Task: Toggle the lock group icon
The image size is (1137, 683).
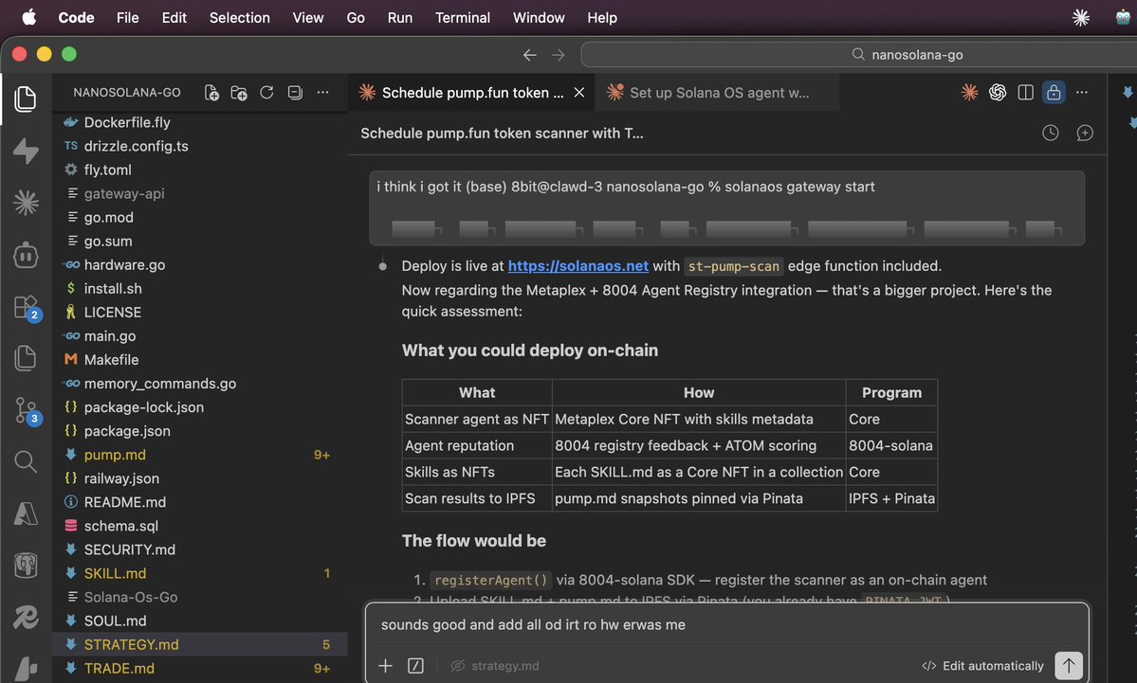Action: click(1054, 92)
